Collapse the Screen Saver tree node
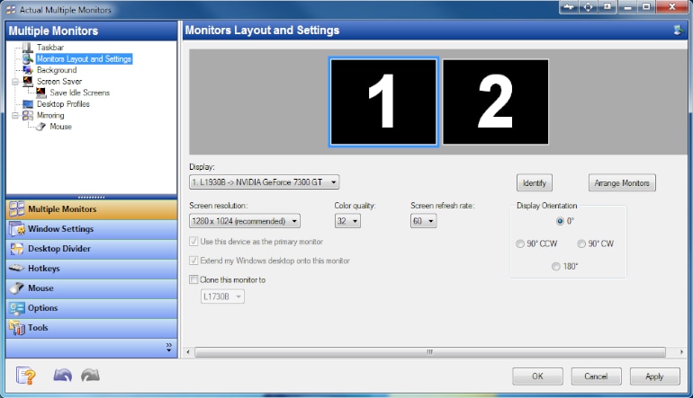The image size is (693, 398). click(15, 82)
